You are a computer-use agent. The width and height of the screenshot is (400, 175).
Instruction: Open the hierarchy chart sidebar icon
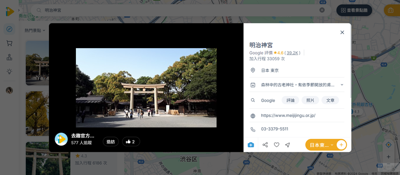click(9, 57)
